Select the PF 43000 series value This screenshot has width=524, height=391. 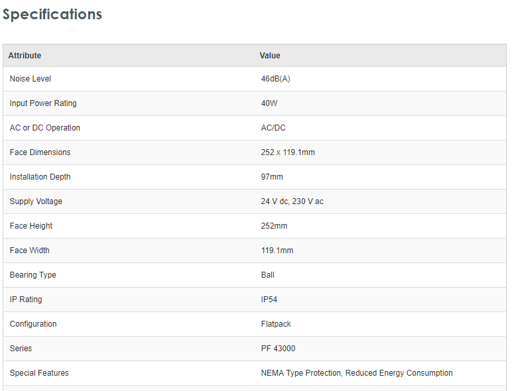pos(279,349)
